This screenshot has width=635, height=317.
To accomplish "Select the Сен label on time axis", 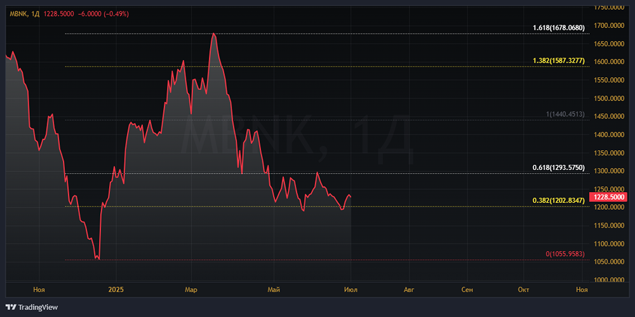I will tap(467, 290).
